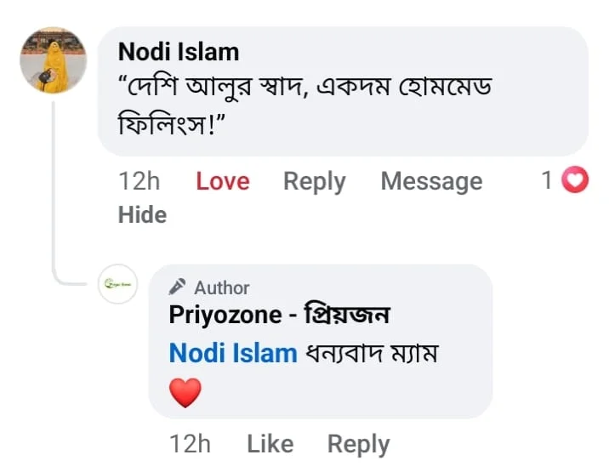Open Priyozone page logo avatar
The image size is (609, 472).
118,284
